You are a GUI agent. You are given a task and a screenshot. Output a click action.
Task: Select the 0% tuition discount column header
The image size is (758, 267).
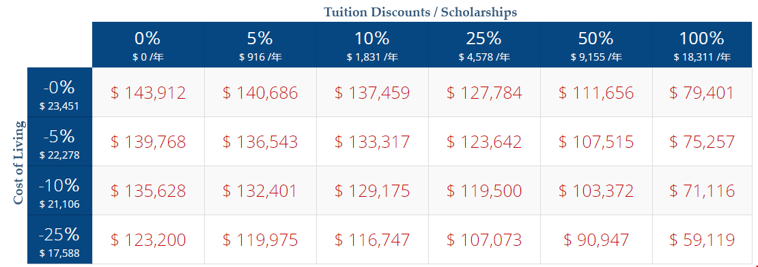point(148,45)
